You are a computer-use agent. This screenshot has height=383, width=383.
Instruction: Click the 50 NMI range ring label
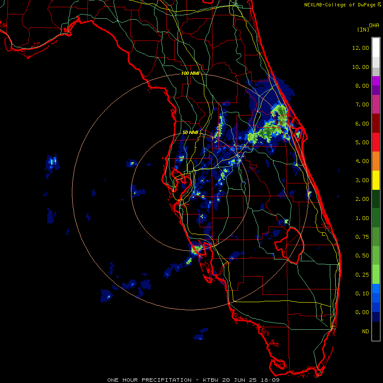point(190,132)
